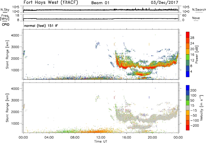Click the '04:00' time tick label
Screen dimensions: 206x143
[49, 138]
